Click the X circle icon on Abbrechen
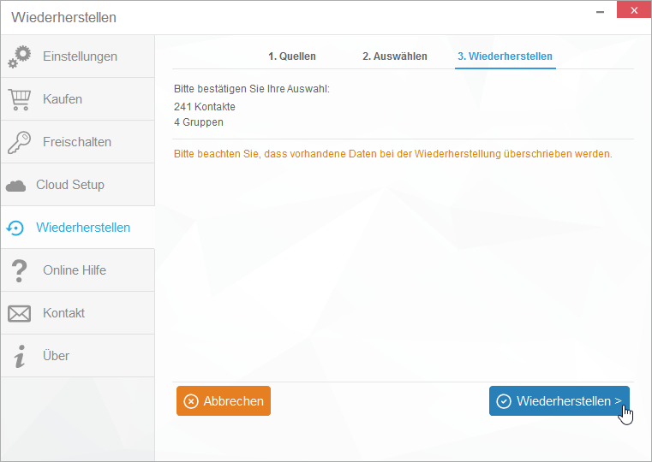Screen dimensions: 652x462 191,401
